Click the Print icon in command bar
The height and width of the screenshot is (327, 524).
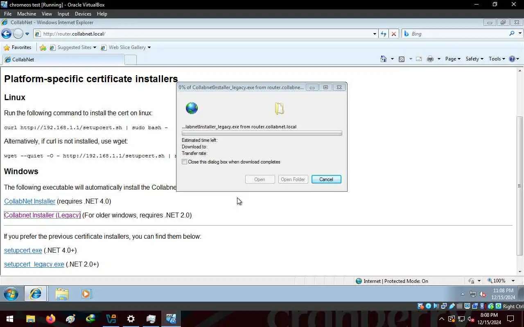pyautogui.click(x=430, y=59)
